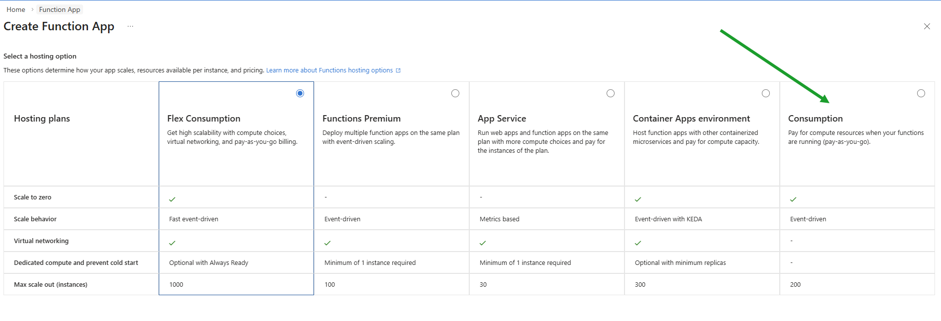The image size is (941, 321).
Task: Click Function App breadcrumb item
Action: click(x=60, y=9)
